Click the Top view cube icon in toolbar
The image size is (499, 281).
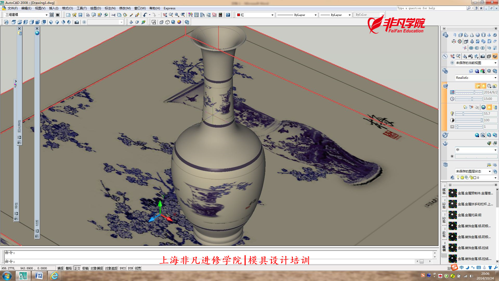(14, 22)
